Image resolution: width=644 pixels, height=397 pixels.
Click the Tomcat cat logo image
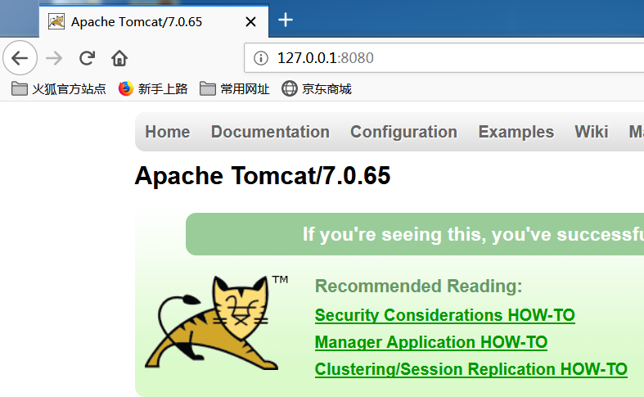(x=217, y=323)
